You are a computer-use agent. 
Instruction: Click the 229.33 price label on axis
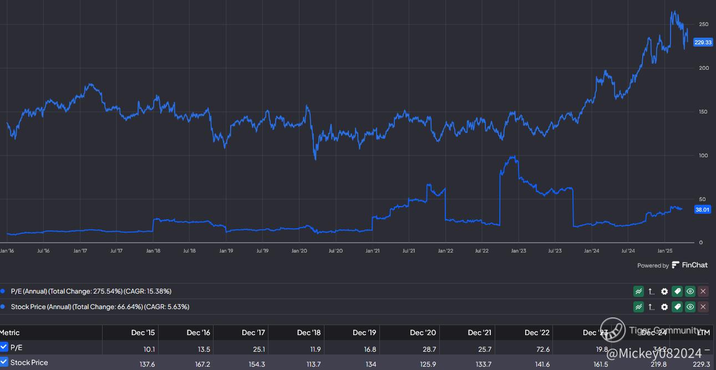pyautogui.click(x=703, y=42)
